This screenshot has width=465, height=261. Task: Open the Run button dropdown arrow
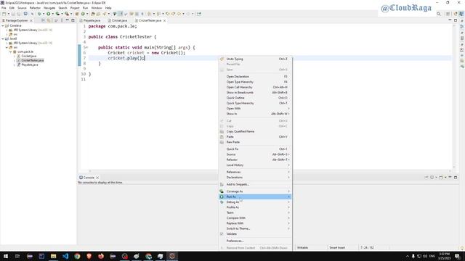52,14
